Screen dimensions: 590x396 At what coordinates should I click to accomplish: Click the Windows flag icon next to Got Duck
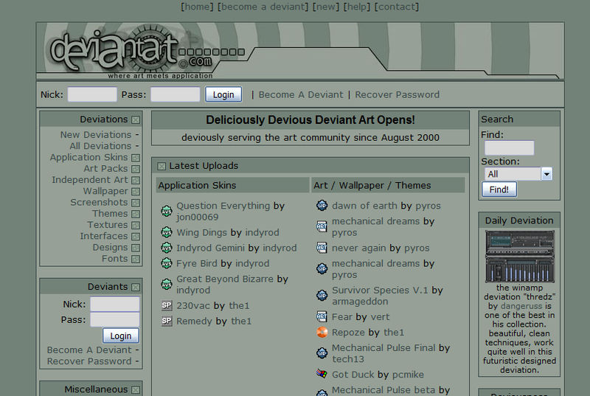[x=322, y=374]
